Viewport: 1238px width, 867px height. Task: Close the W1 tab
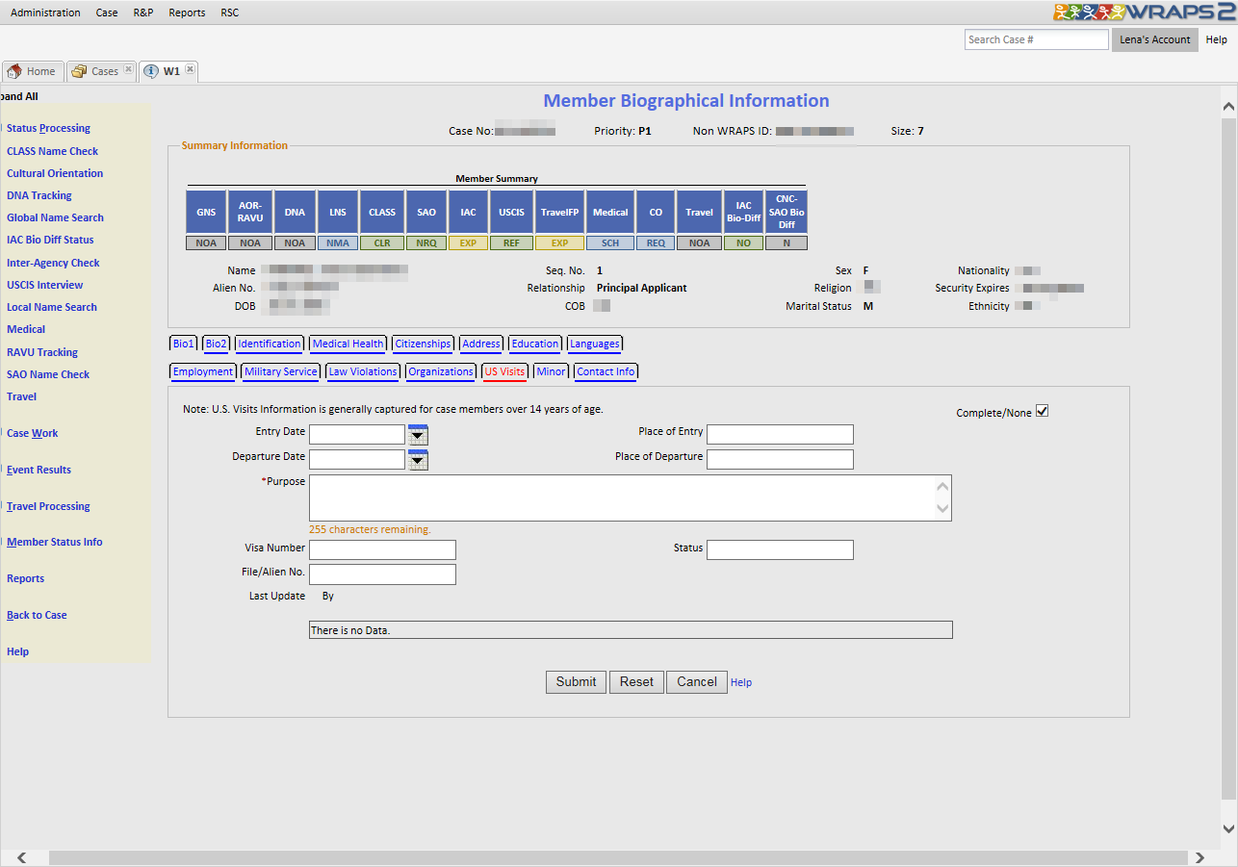tap(190, 70)
